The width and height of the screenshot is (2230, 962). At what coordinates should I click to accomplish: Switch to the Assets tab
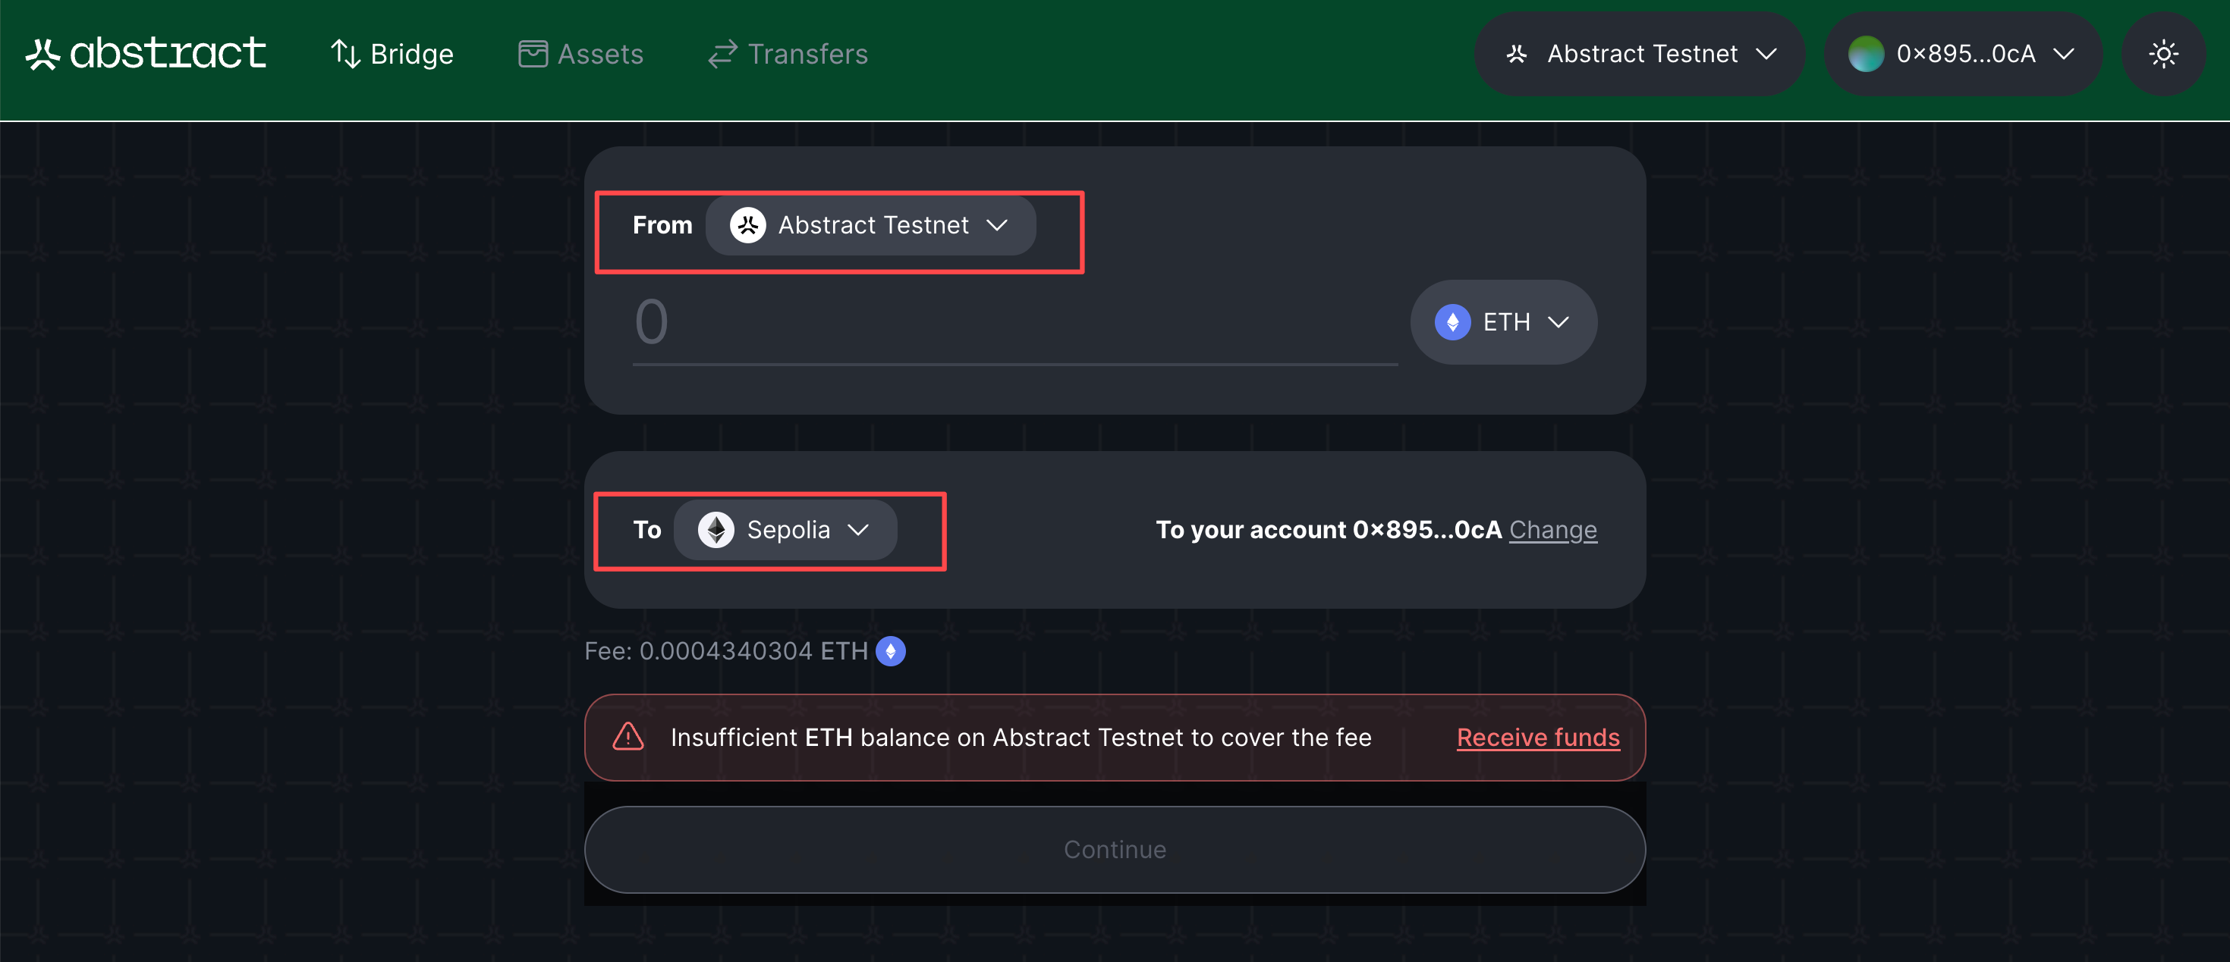tap(581, 55)
